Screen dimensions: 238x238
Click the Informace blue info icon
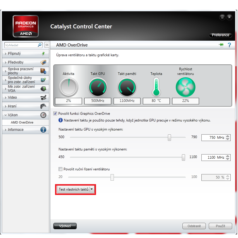point(43,130)
